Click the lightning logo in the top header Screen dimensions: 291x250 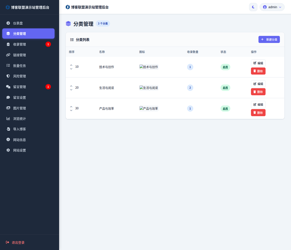68,7
